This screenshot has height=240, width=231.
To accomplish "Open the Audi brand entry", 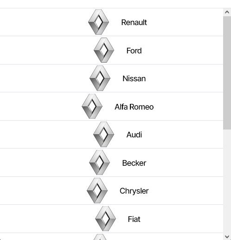I will [134, 135].
